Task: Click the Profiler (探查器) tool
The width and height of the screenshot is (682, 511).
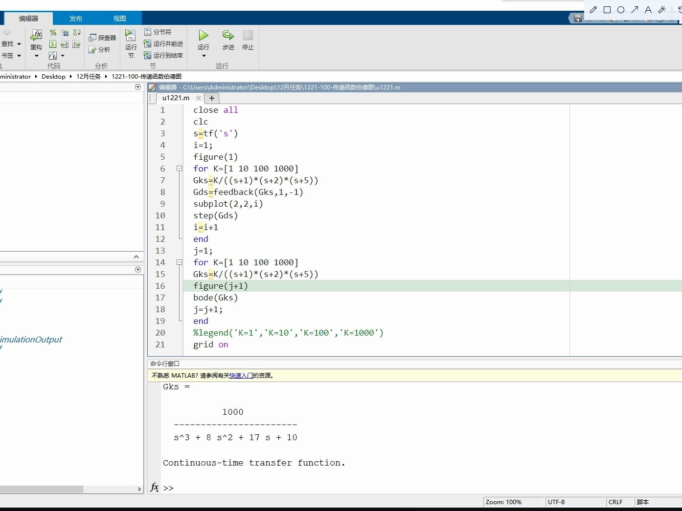Action: 103,38
